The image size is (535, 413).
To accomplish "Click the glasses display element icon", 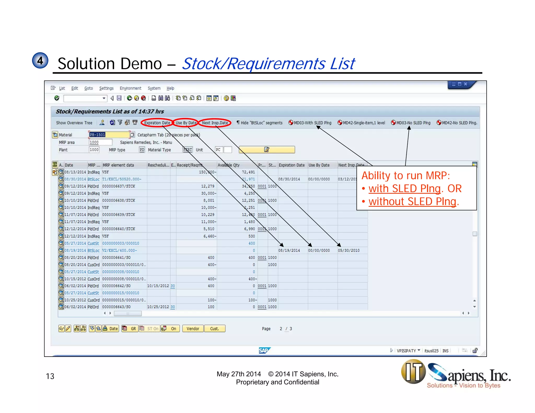I will (x=61, y=329).
